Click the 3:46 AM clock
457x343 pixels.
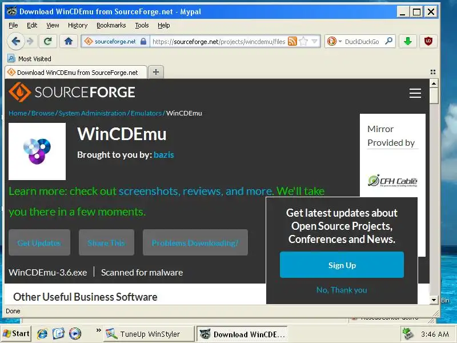(x=435, y=334)
